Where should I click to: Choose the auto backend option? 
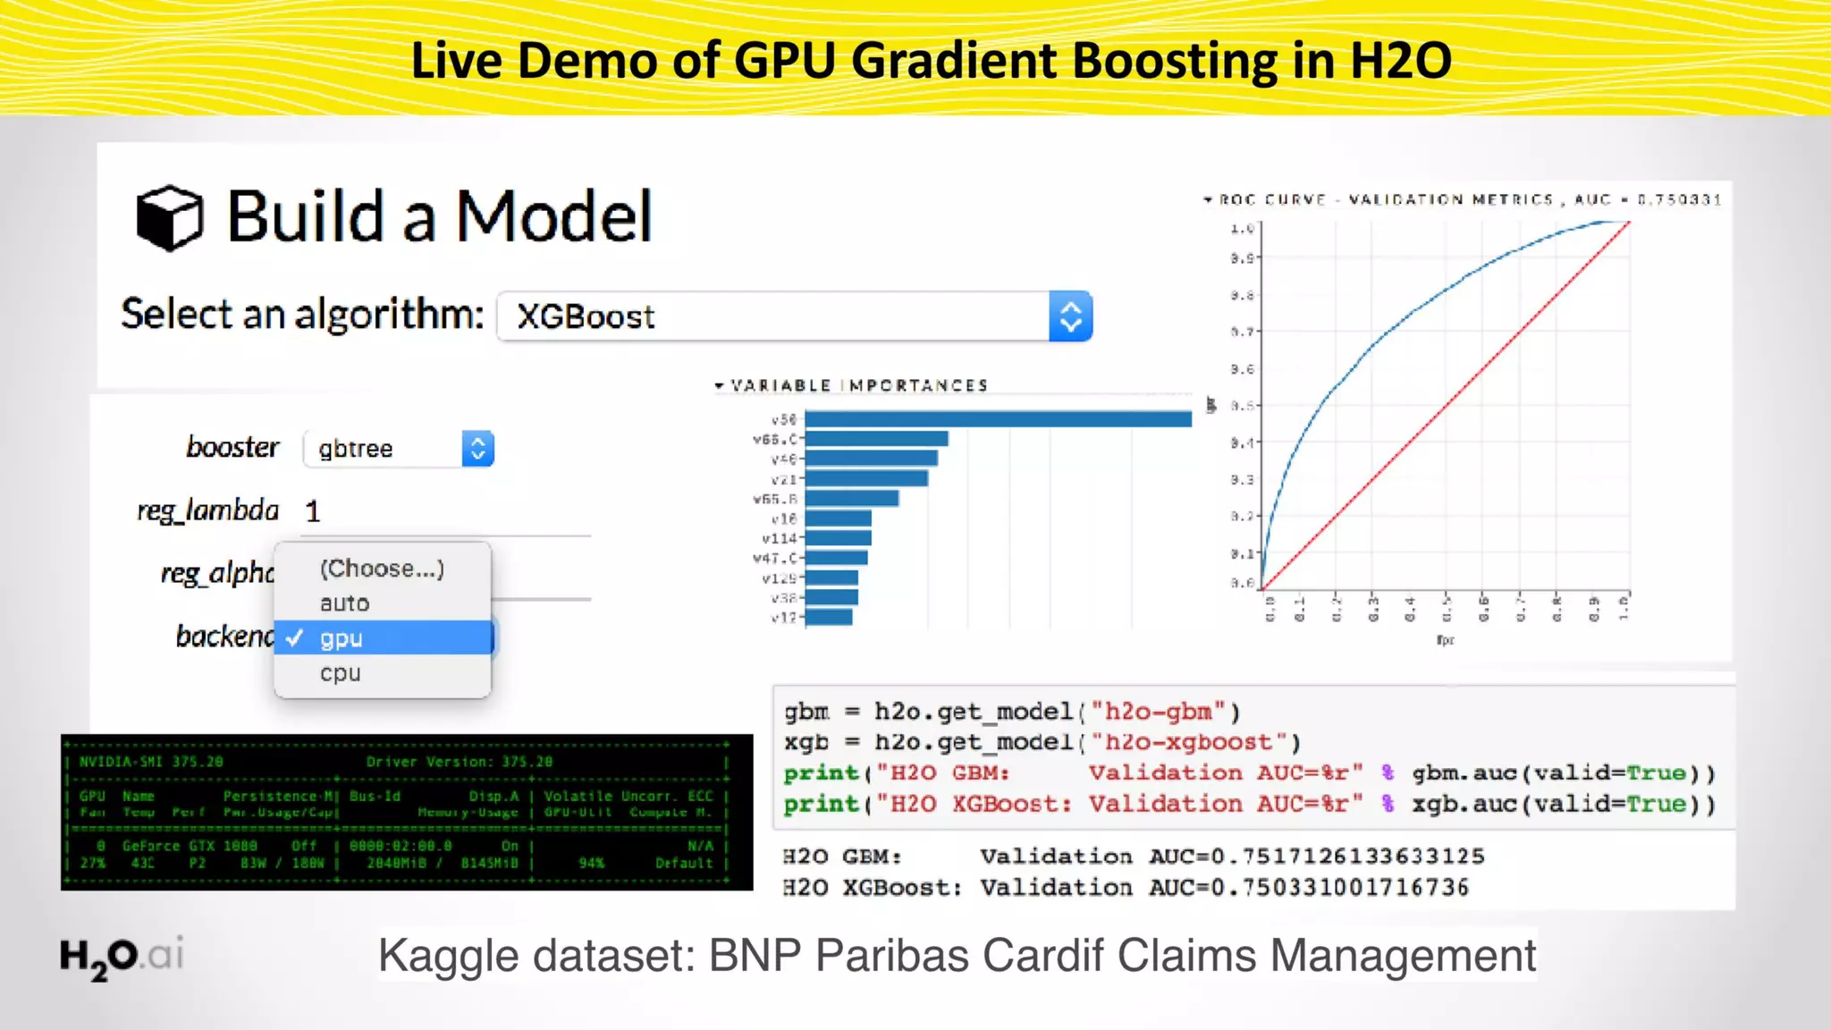345,604
